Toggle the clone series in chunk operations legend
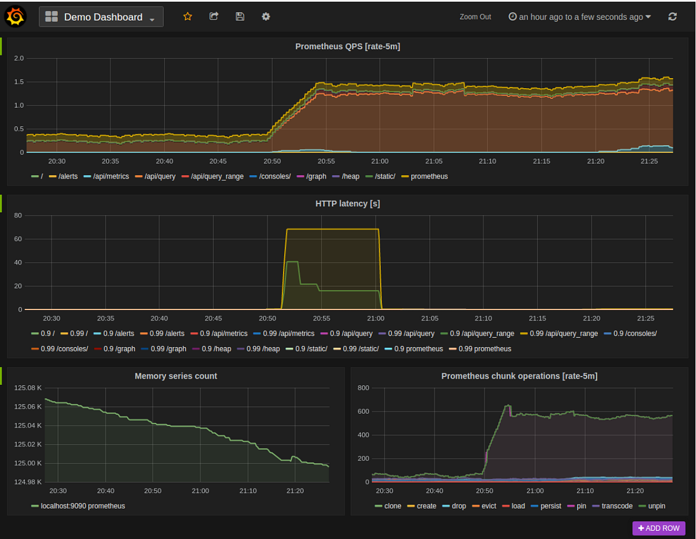Viewport: 696px width, 539px height. click(392, 506)
